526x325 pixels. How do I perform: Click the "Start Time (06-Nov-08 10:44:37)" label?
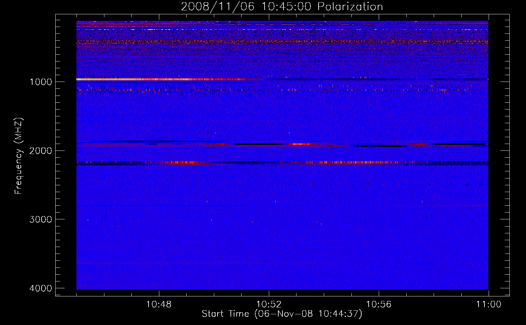(x=282, y=314)
